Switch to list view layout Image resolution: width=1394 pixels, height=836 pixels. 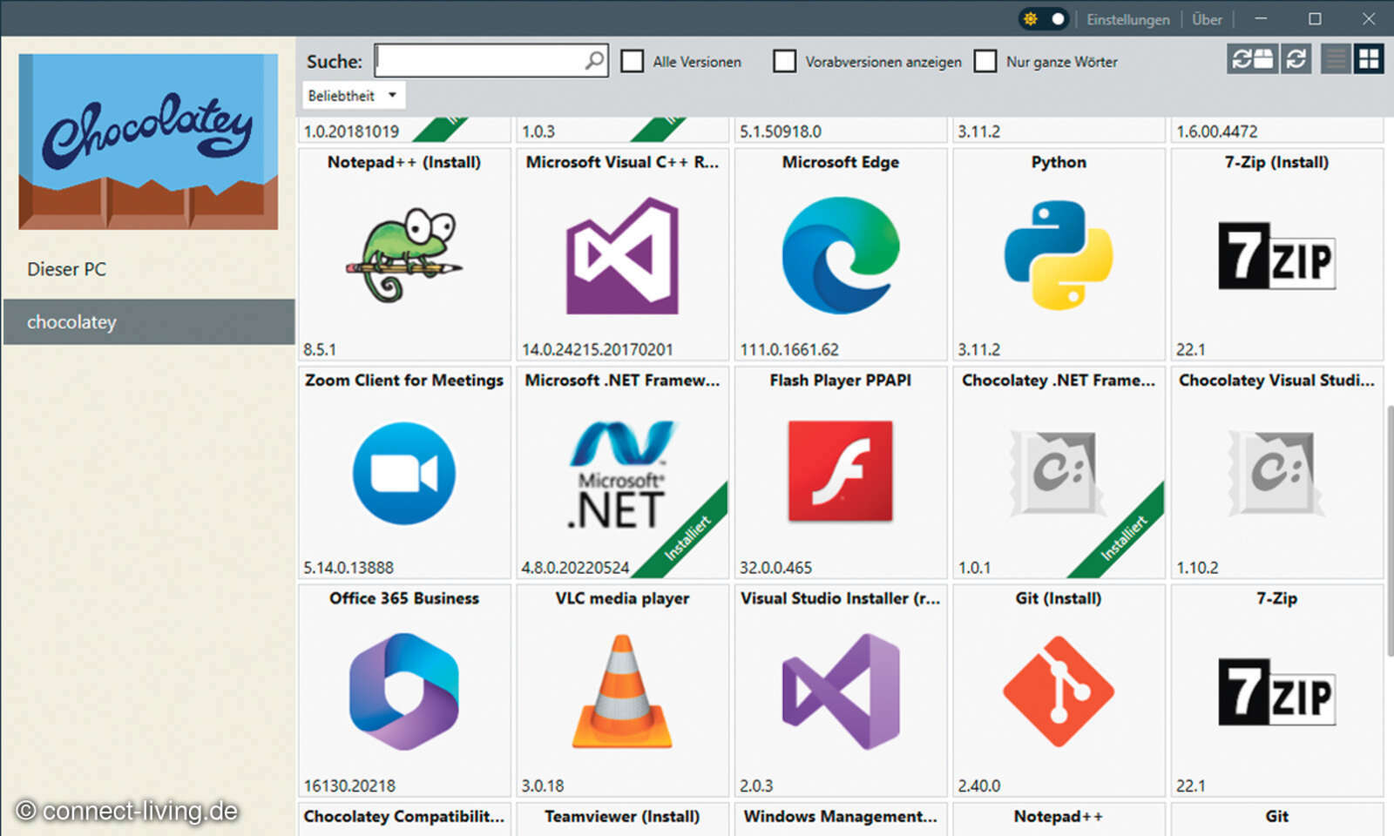[x=1335, y=59]
